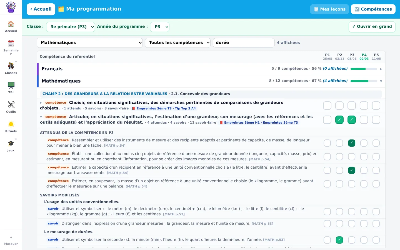This screenshot has width=400, height=250.
Task: Uncheck P2 box for Articuler competence row
Action: click(339, 120)
